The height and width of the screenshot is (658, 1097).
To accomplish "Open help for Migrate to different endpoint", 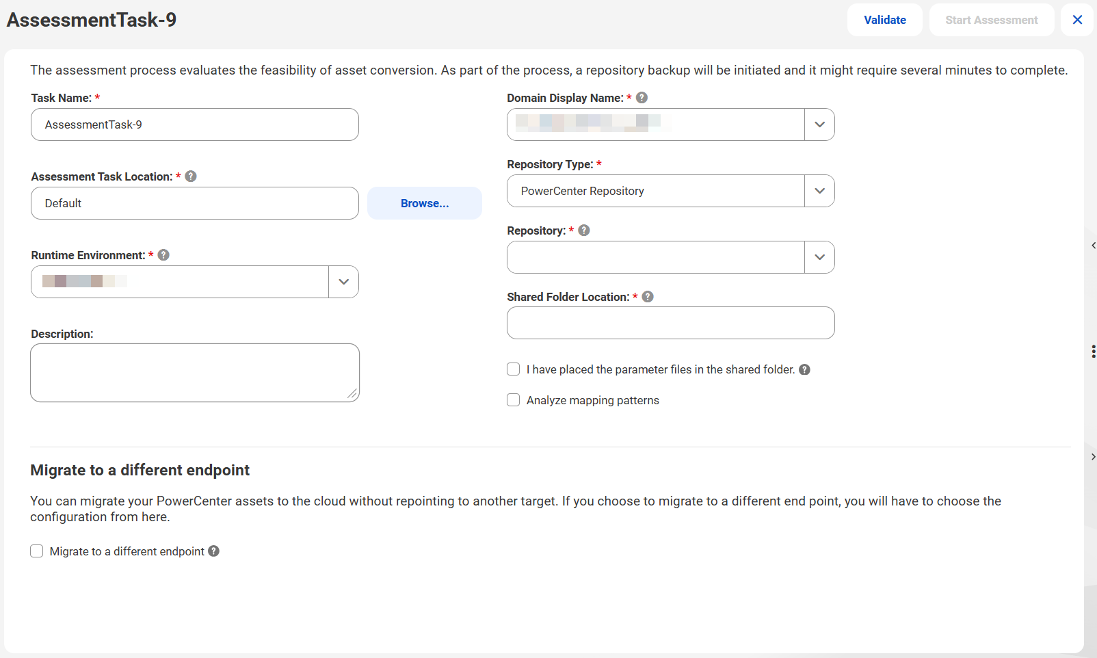I will [x=214, y=551].
